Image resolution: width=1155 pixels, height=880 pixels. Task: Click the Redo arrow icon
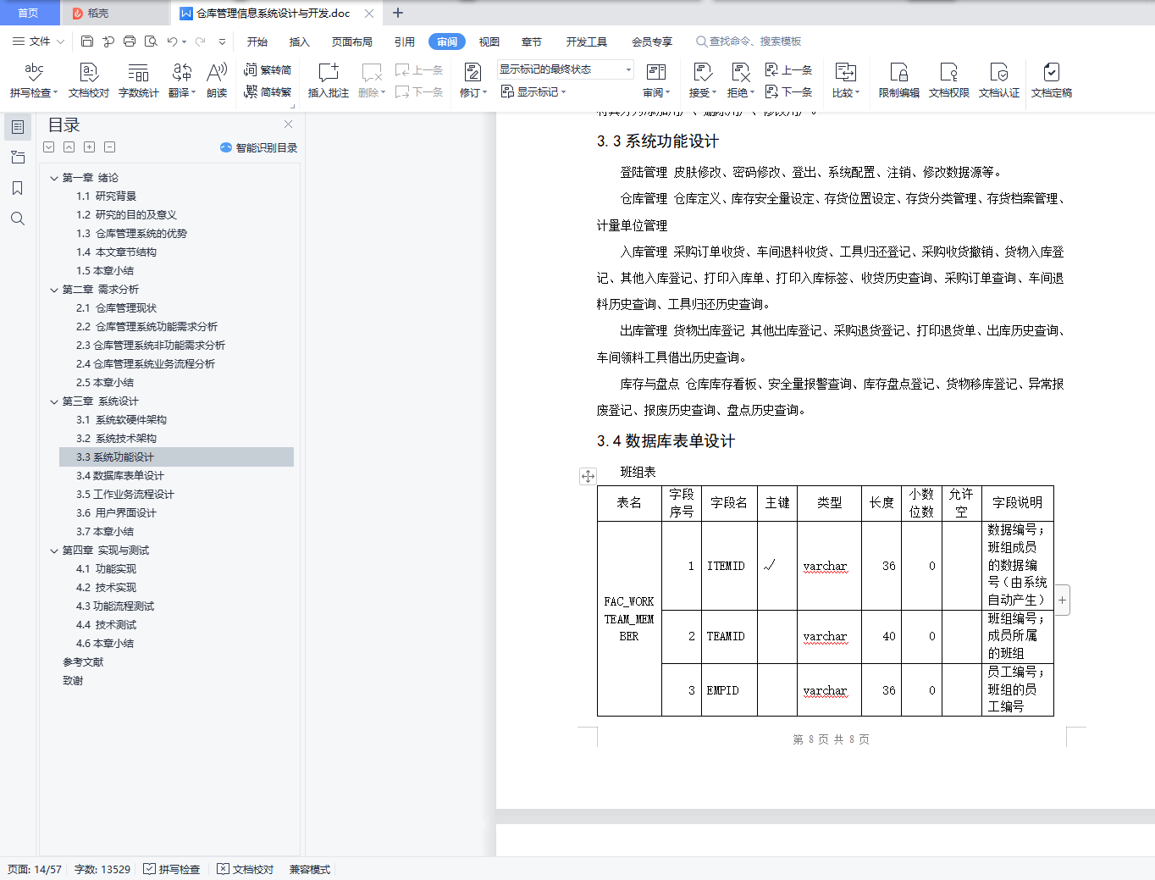click(x=200, y=41)
